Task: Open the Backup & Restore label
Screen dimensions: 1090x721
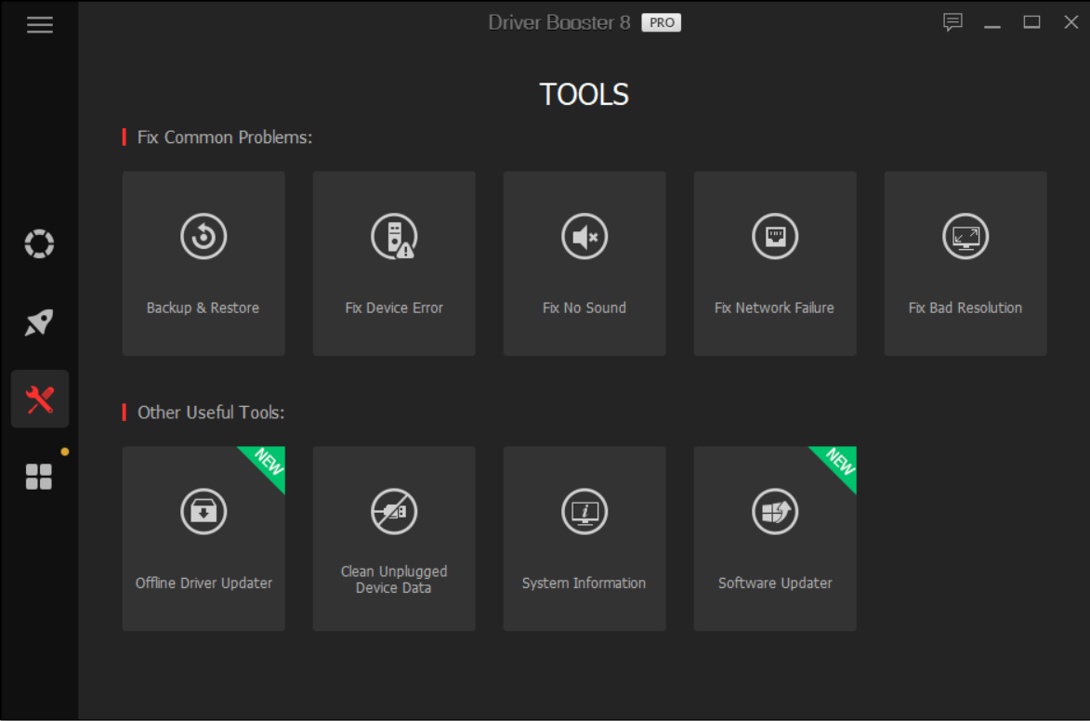Action: (x=203, y=308)
